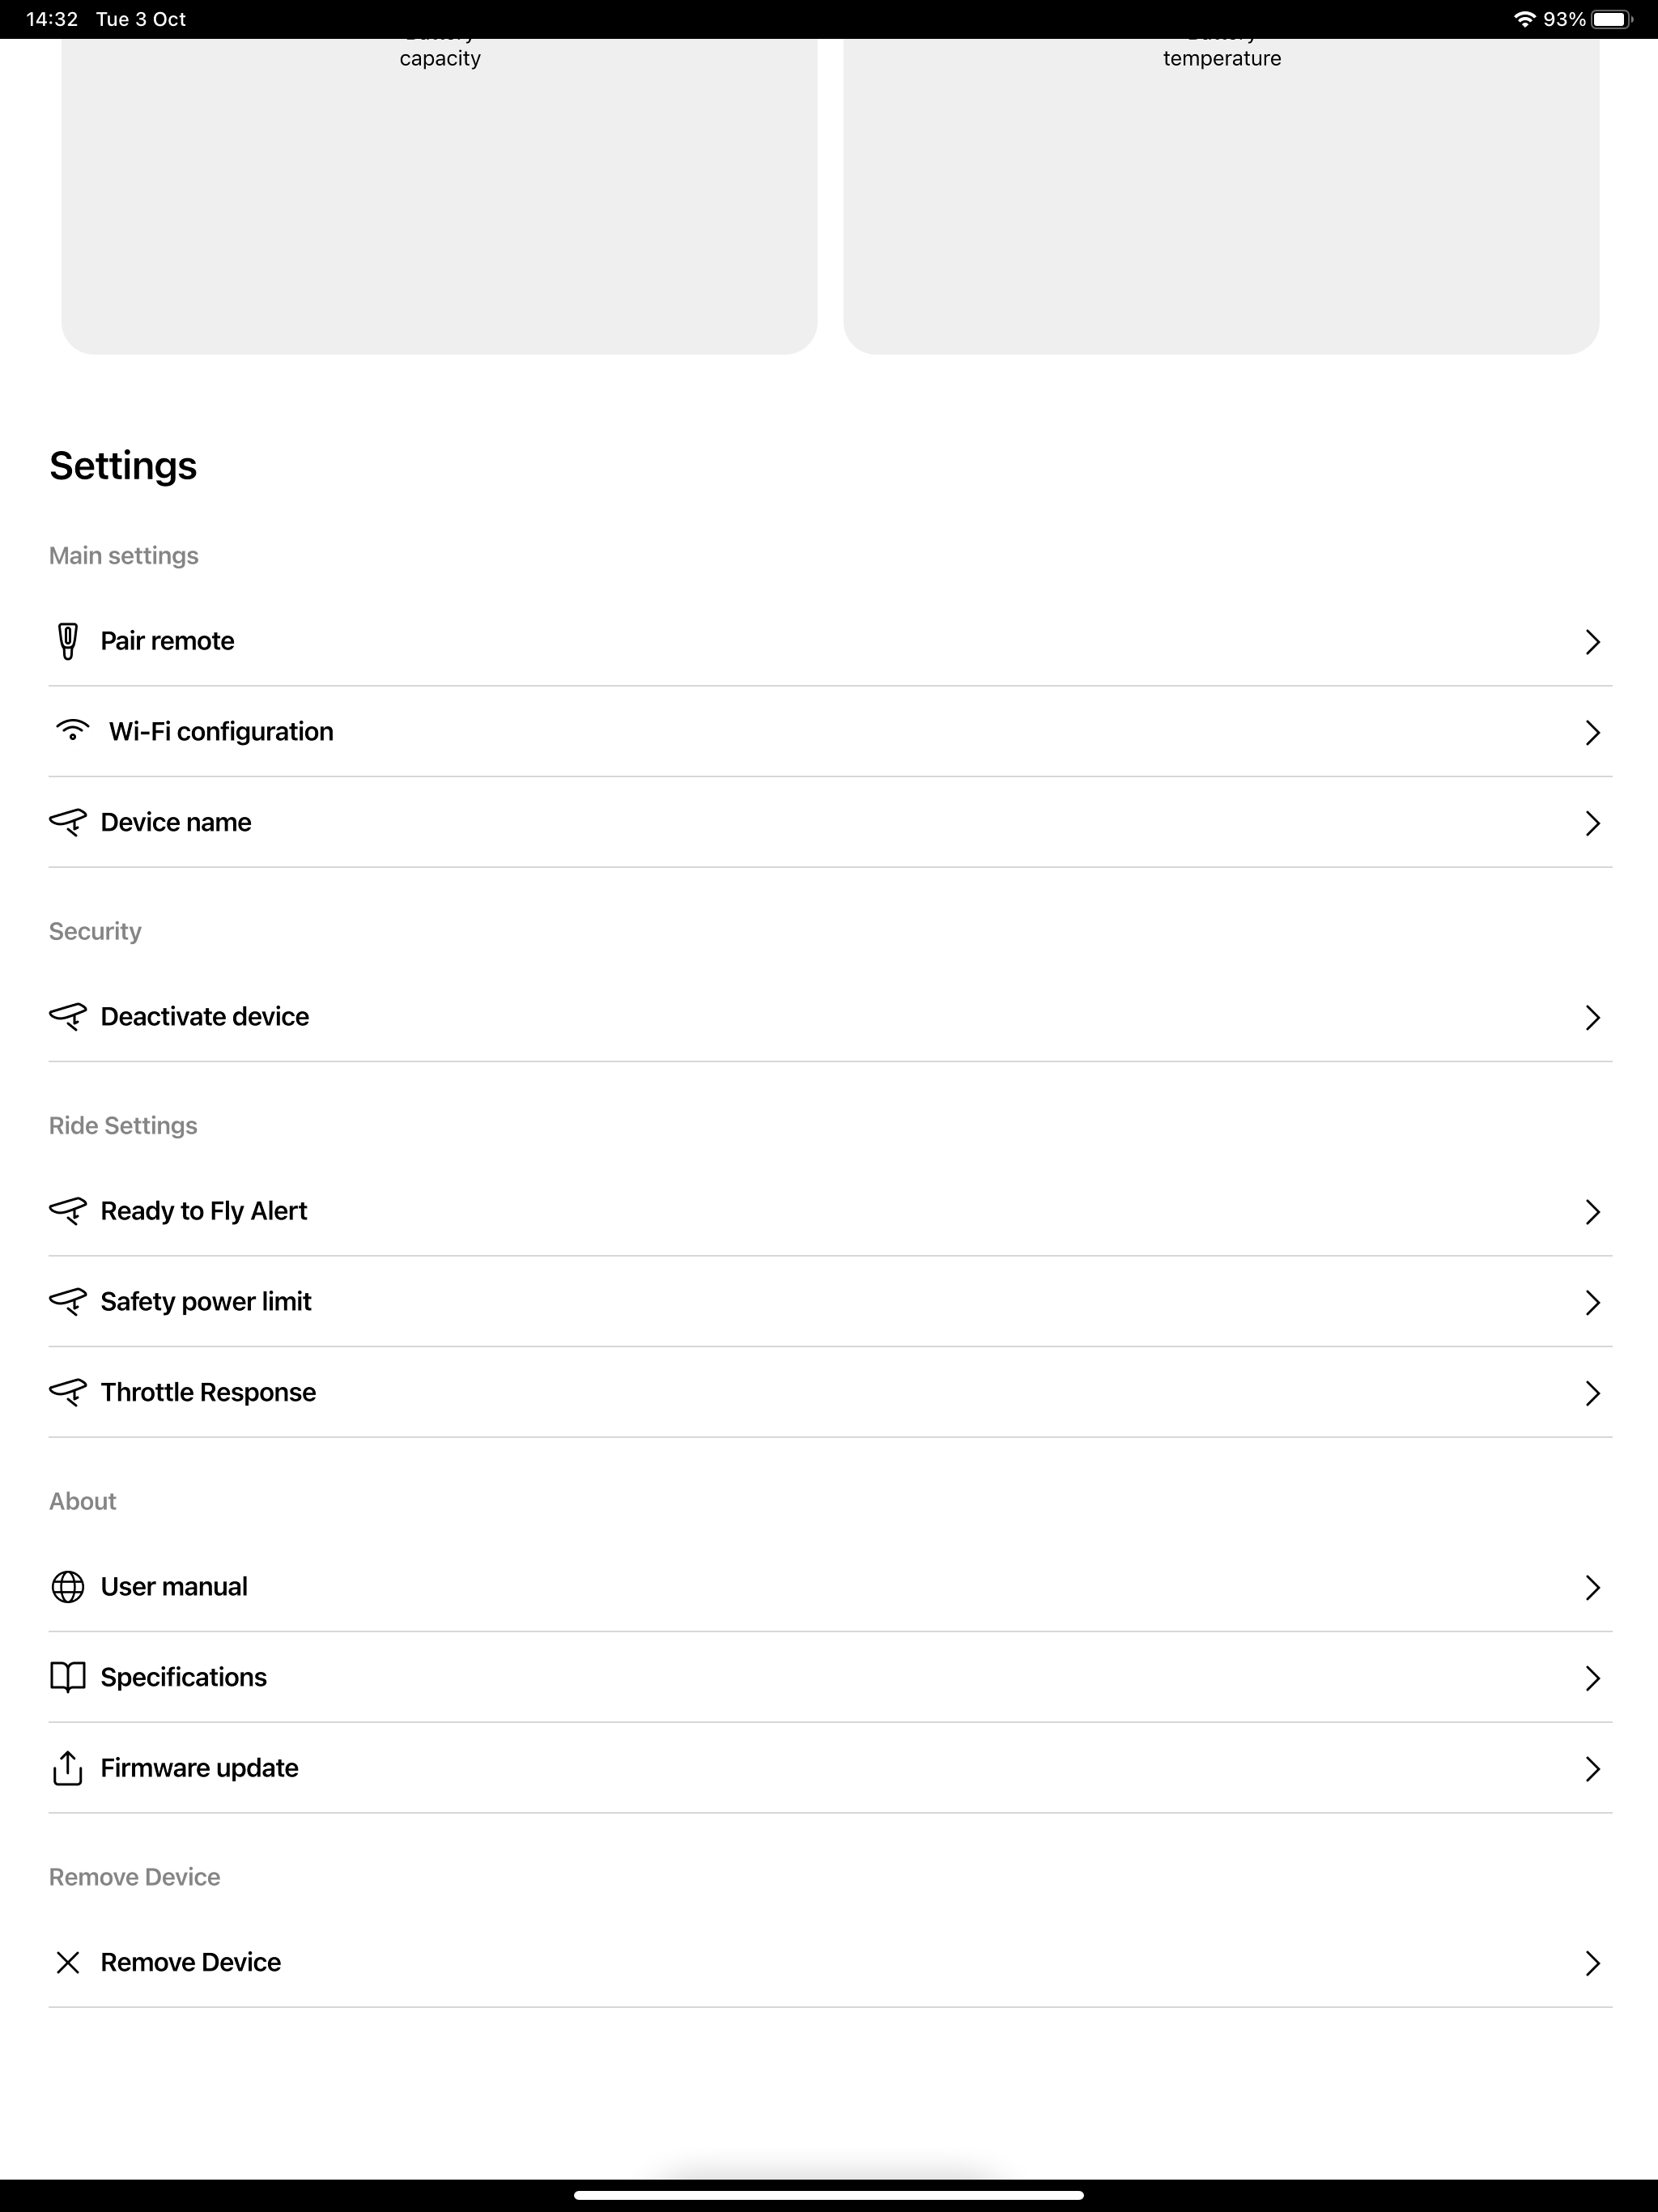Open Ready to Fly Alert chevron
1658x2212 pixels.
[1593, 1212]
